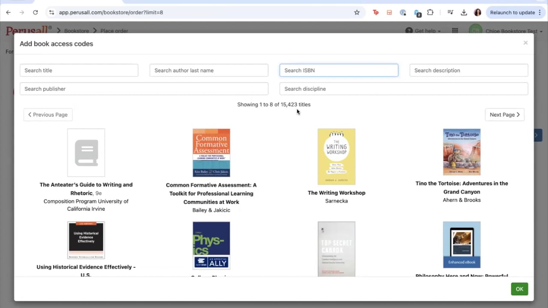Open the browser extensions puzzle icon
The height and width of the screenshot is (308, 548).
(x=430, y=12)
